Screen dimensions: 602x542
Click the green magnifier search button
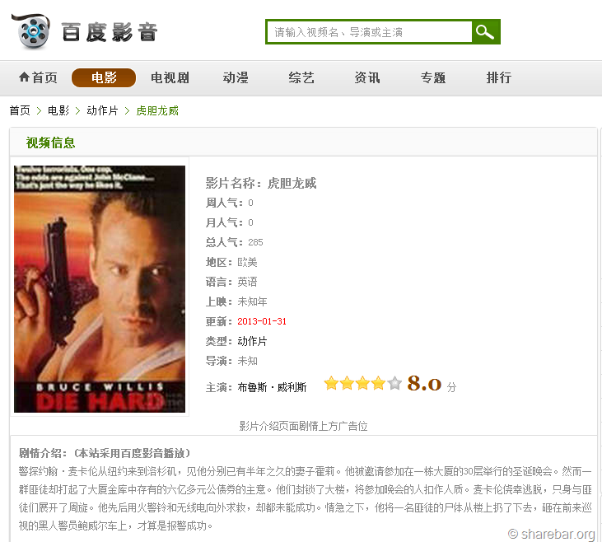(x=486, y=32)
